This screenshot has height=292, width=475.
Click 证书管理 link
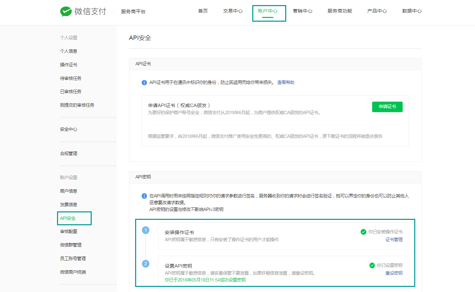[x=394, y=239]
